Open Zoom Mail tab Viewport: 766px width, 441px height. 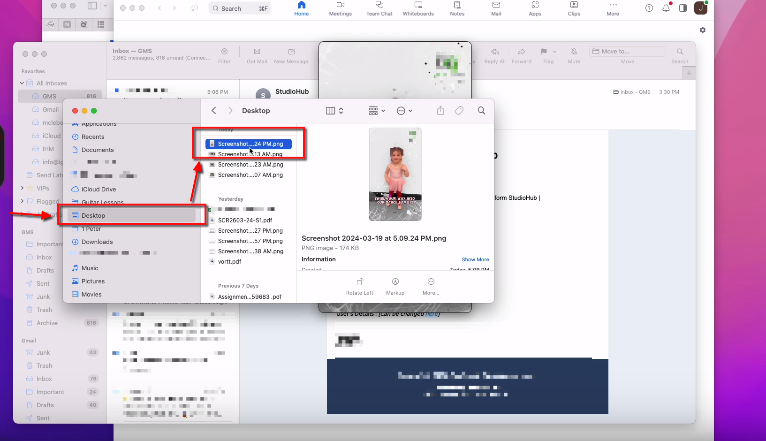pyautogui.click(x=496, y=8)
